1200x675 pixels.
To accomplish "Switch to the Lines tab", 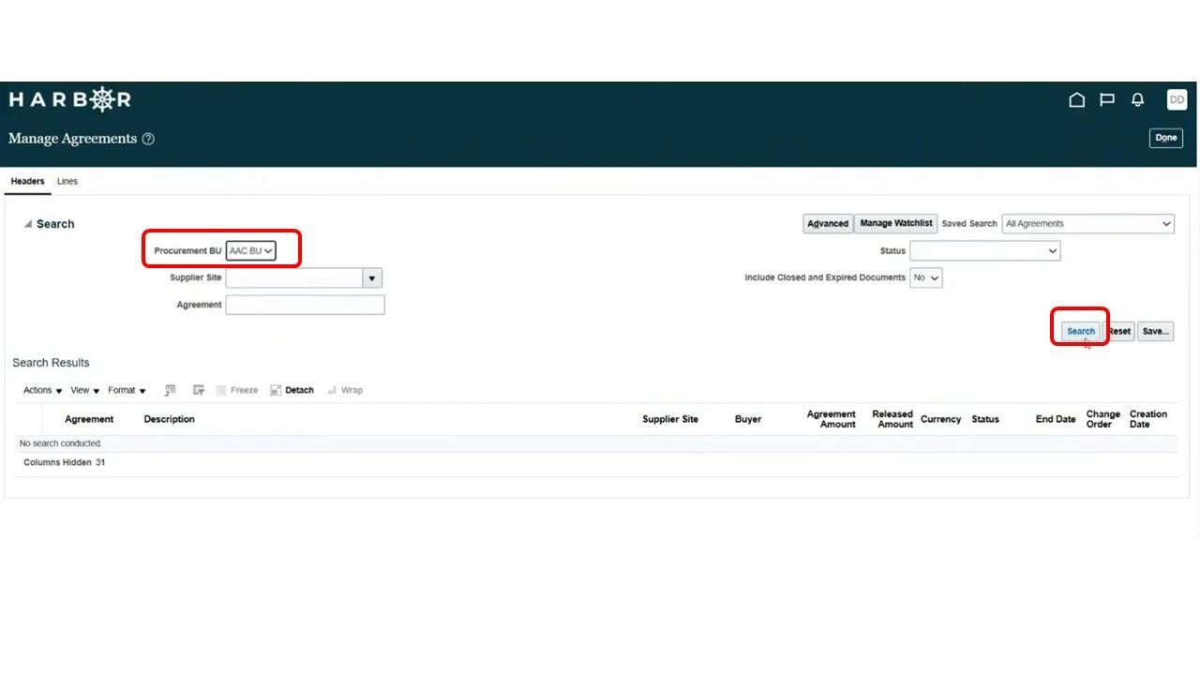I will point(67,181).
